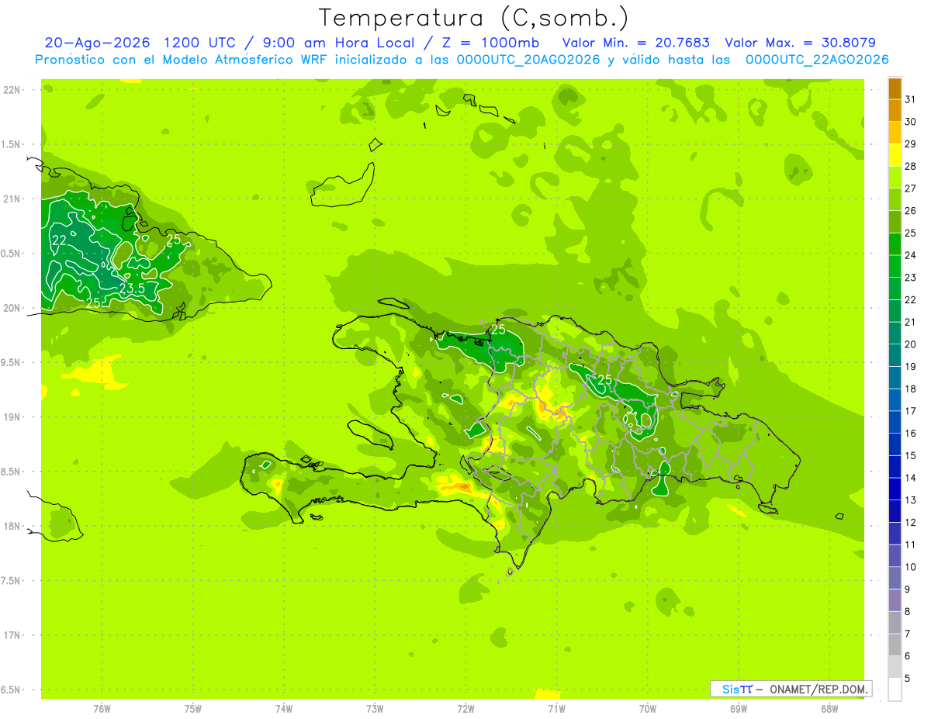Click the '22N' latitude axis label
This screenshot has width=931, height=719.
(x=12, y=90)
